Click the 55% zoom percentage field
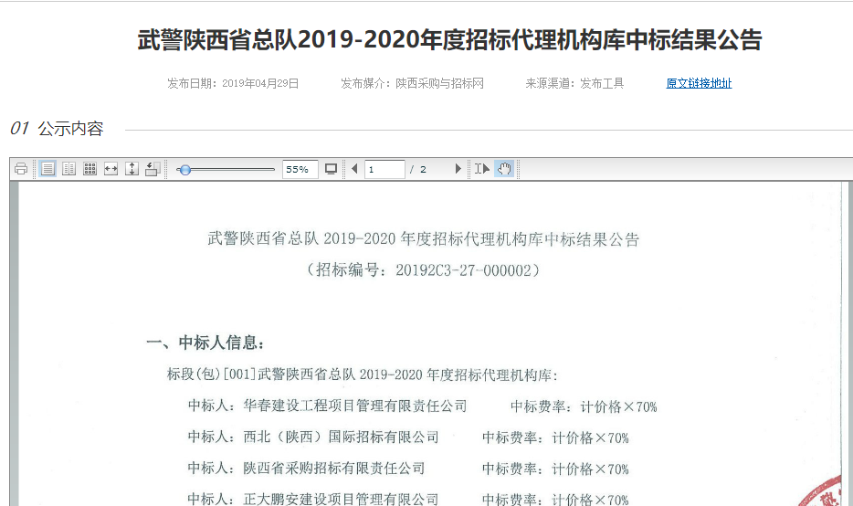This screenshot has width=853, height=506. pyautogui.click(x=300, y=169)
